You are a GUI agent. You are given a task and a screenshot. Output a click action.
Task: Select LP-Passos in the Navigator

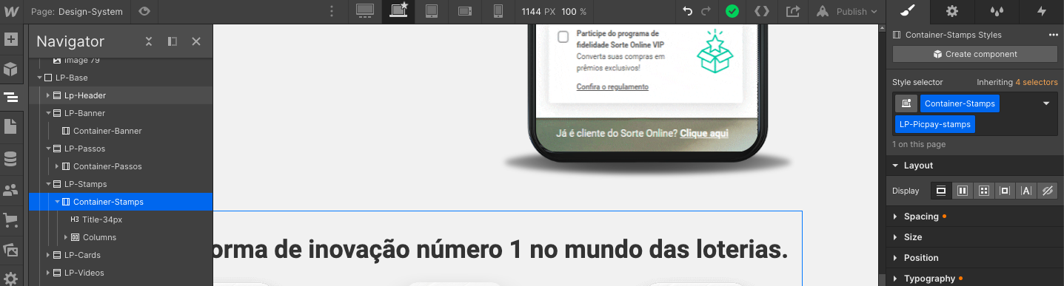click(84, 149)
